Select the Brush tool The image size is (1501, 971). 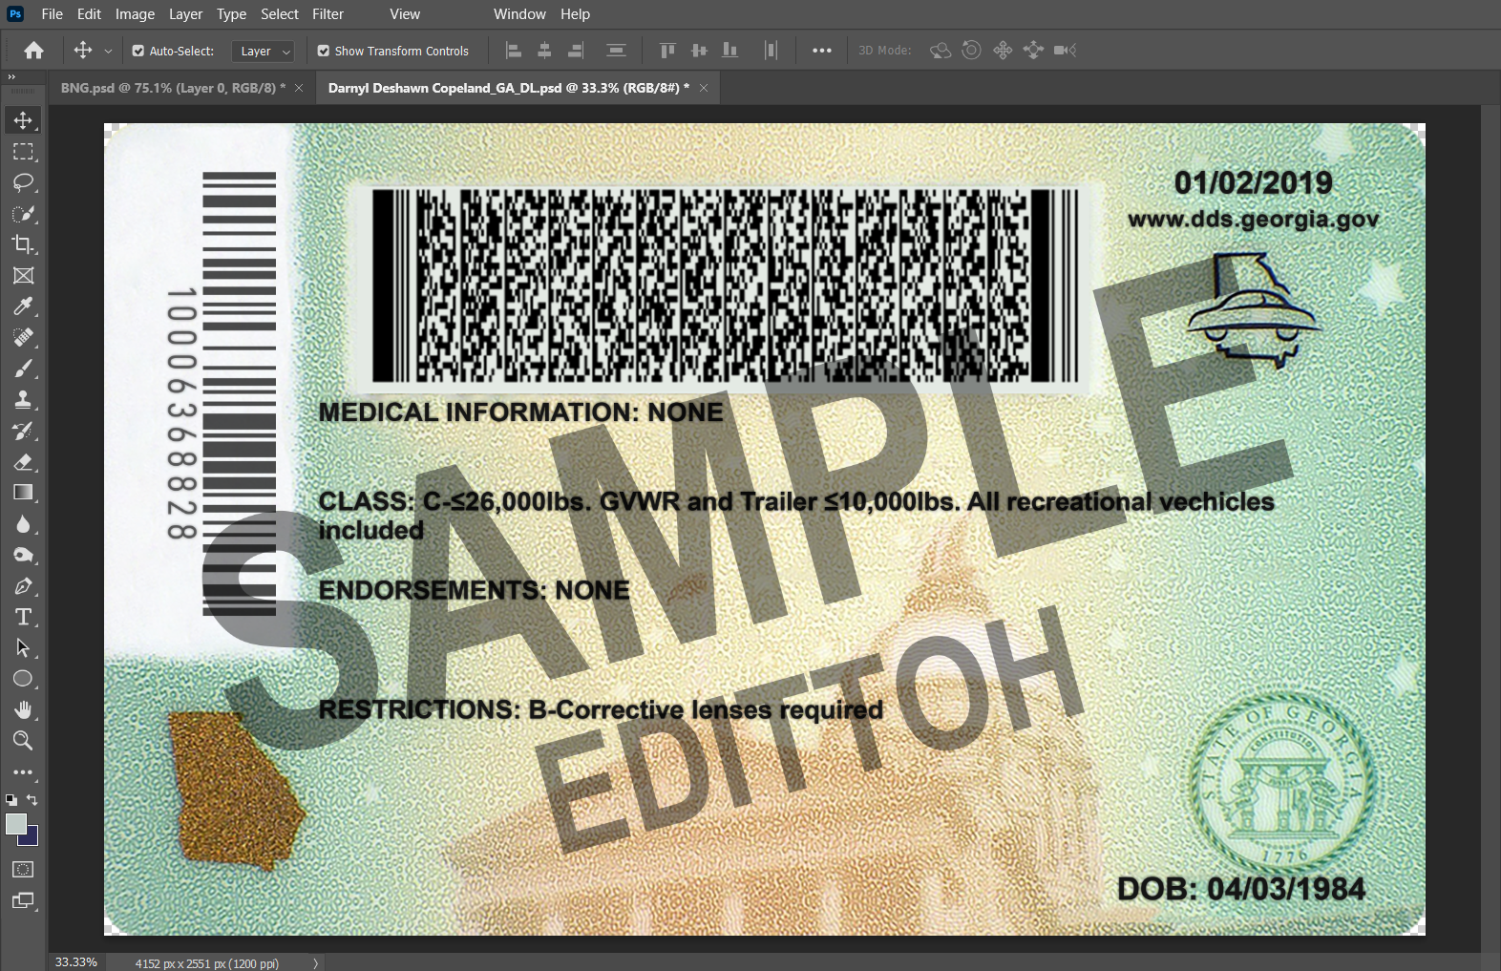[23, 369]
